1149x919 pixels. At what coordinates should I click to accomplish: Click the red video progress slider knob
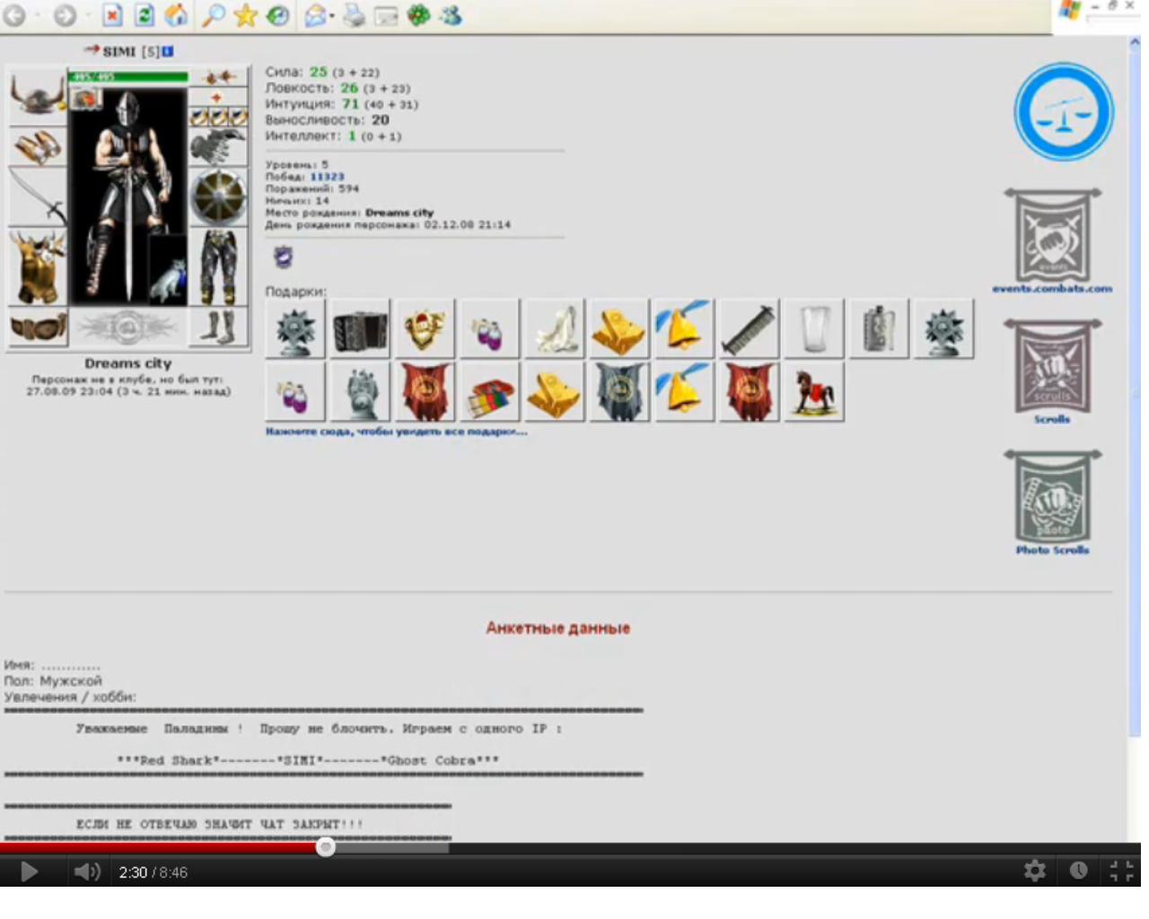(x=326, y=846)
